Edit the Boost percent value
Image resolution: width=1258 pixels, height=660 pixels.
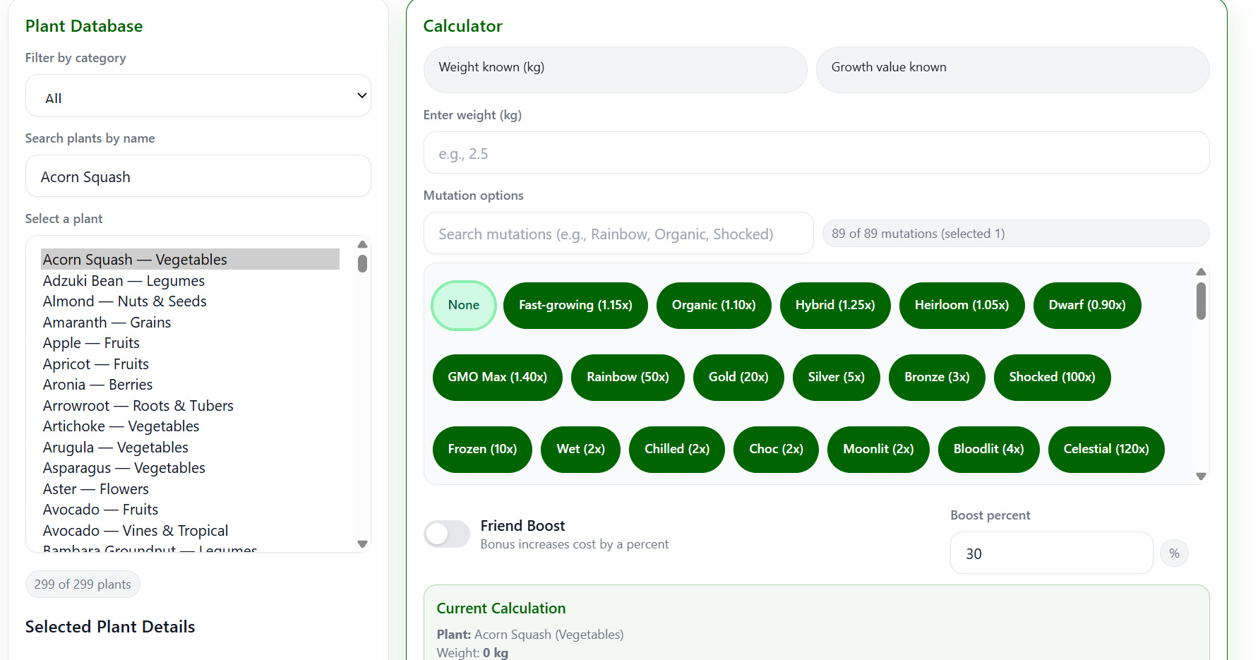point(1050,553)
